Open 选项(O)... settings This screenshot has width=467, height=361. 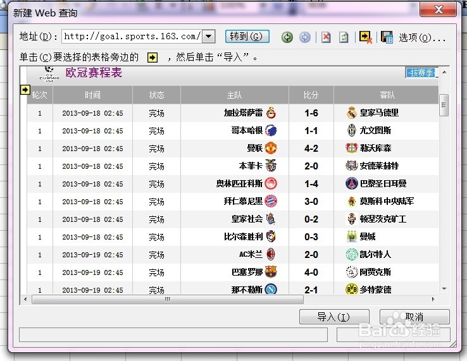(421, 38)
